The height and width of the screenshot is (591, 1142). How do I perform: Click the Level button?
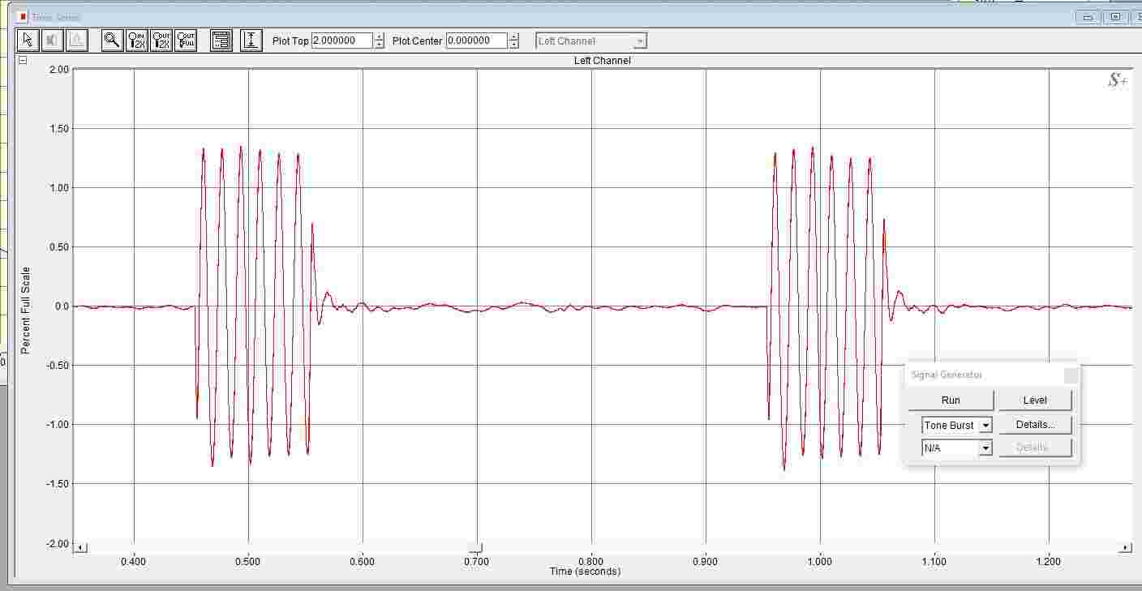tap(1035, 400)
